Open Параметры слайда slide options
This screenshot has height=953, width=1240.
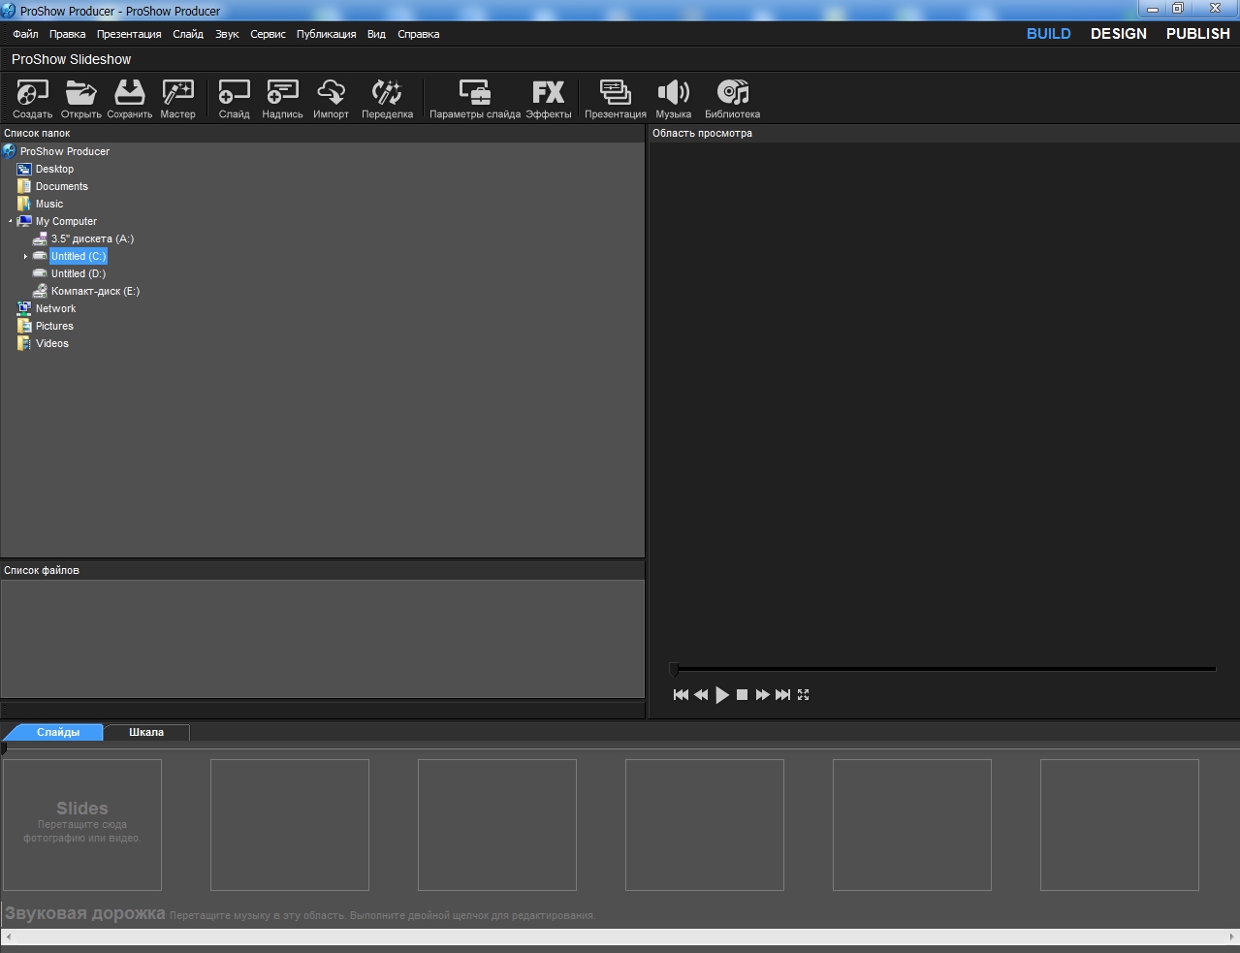474,99
